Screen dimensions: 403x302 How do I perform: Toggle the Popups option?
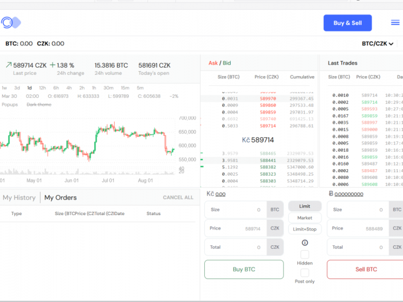pos(10,104)
